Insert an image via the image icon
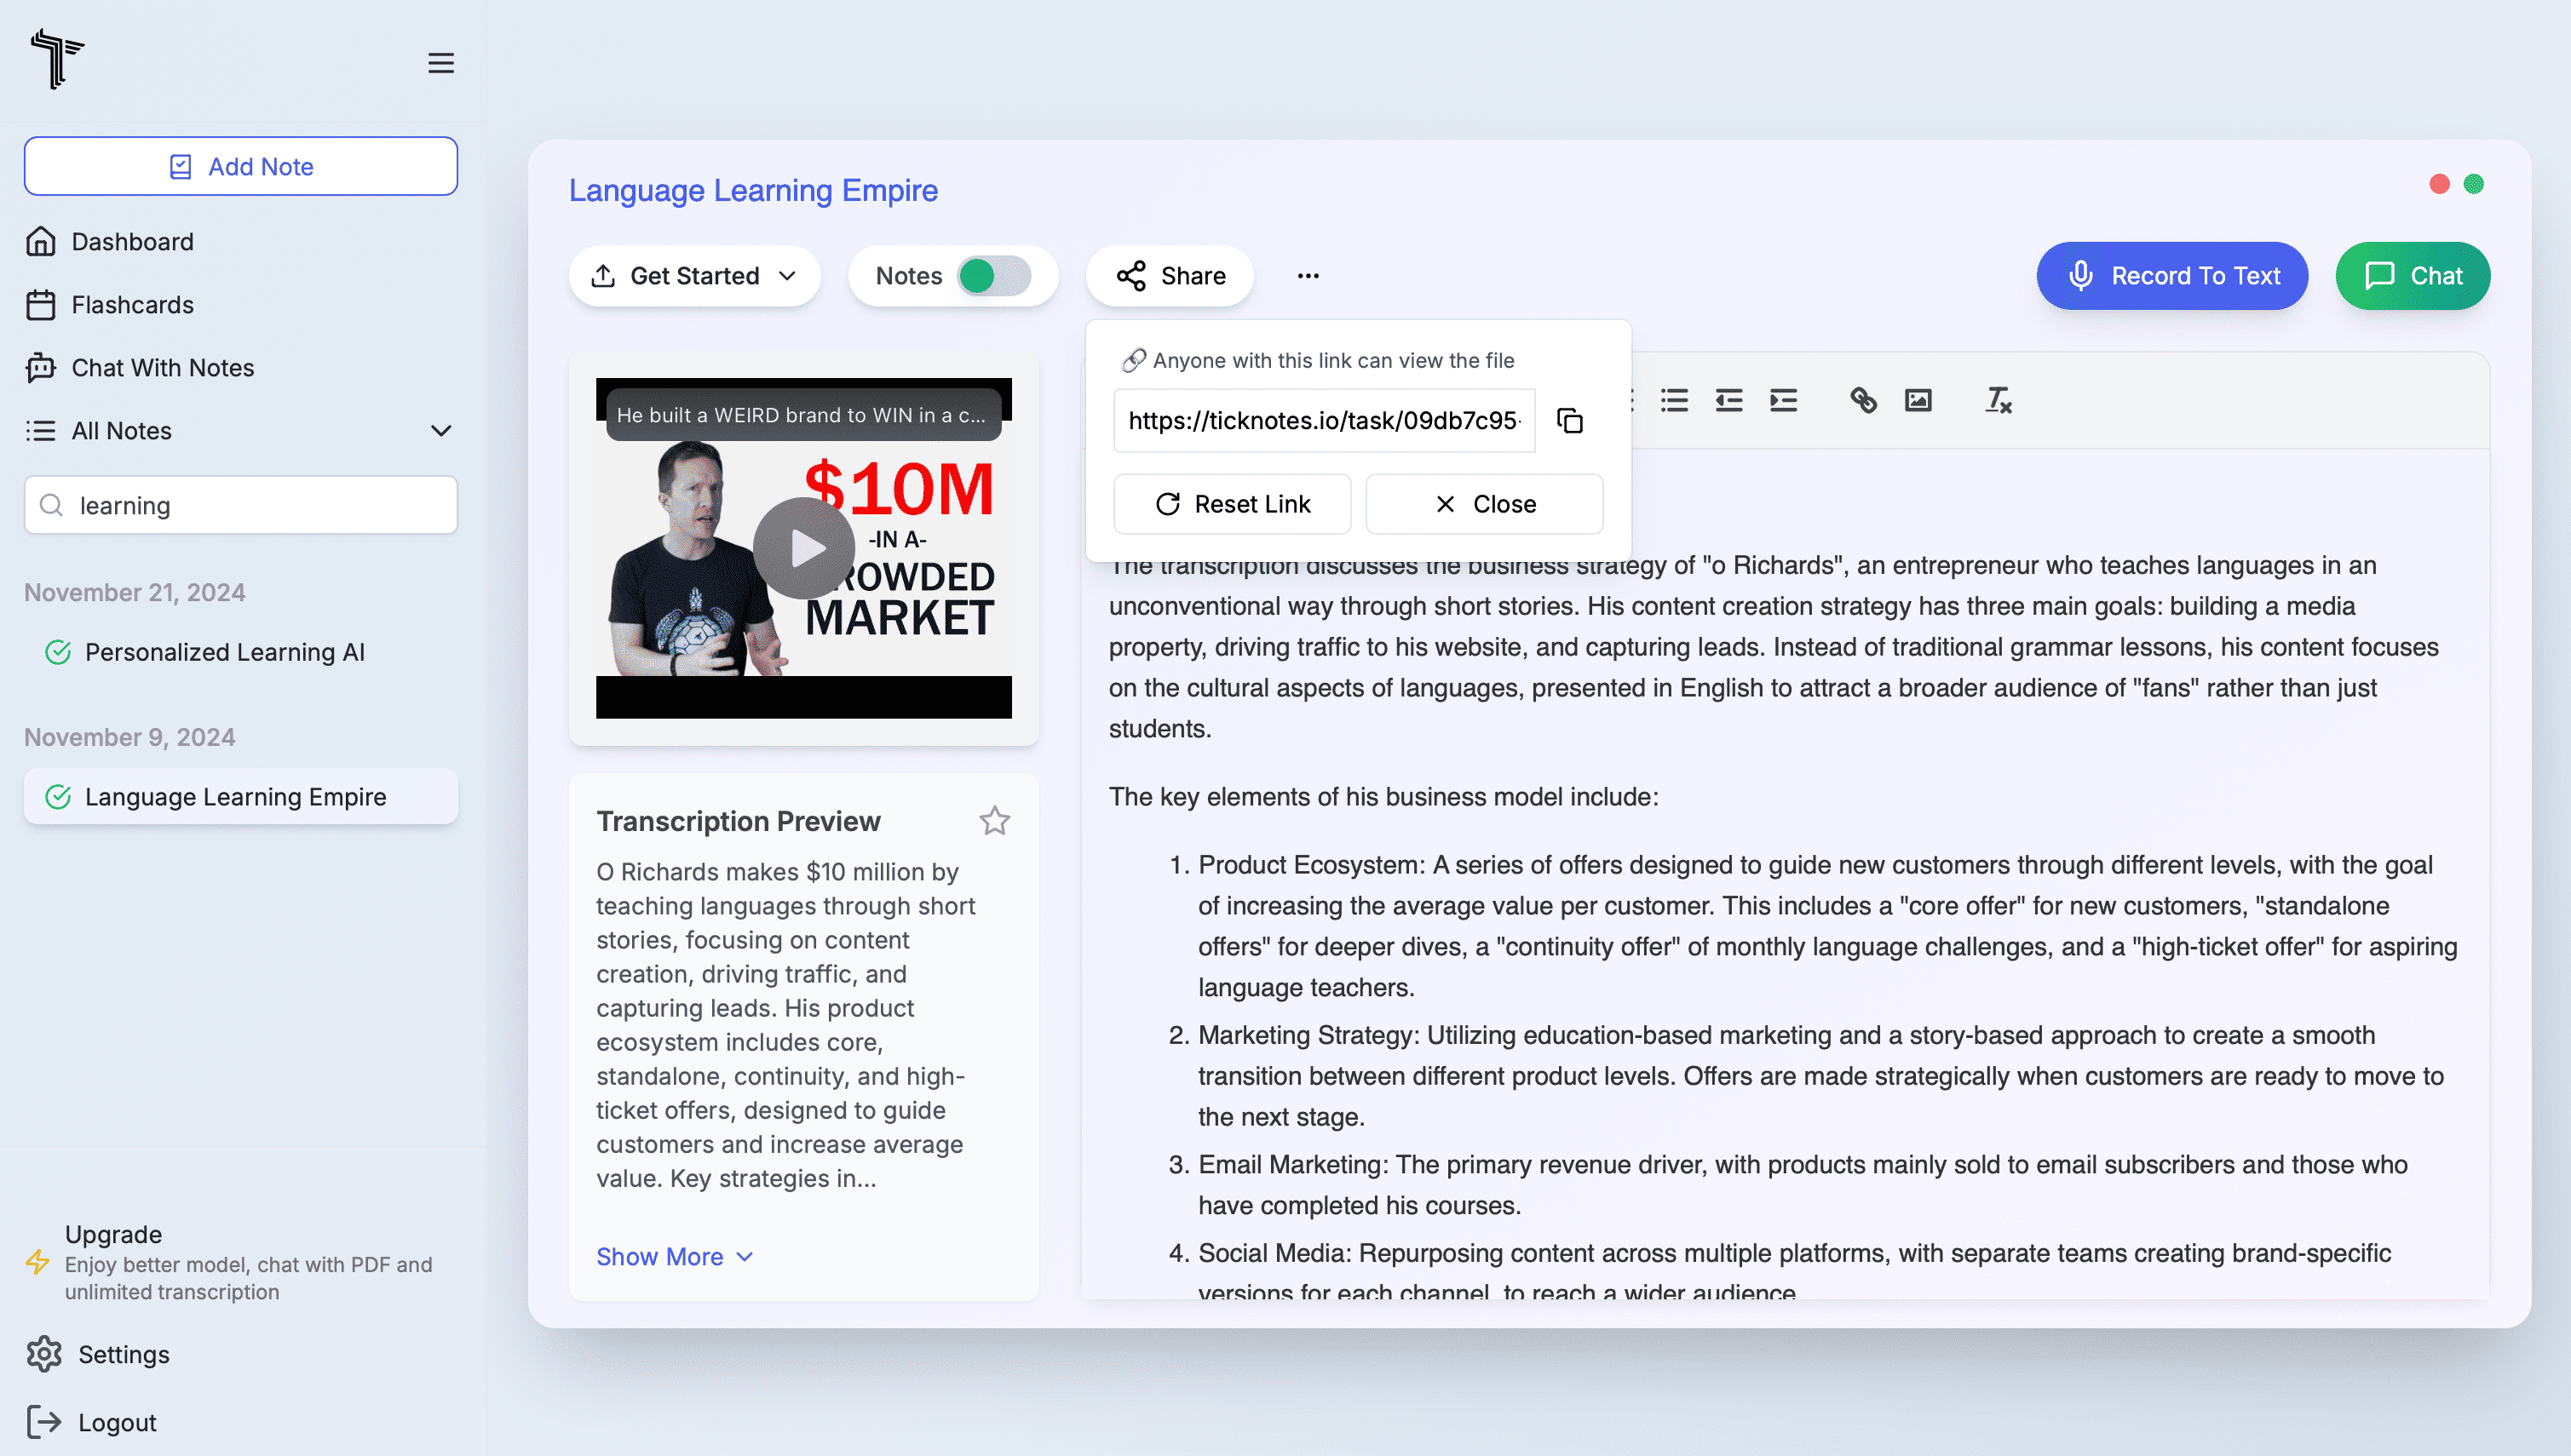The height and width of the screenshot is (1456, 2571). tap(1918, 400)
